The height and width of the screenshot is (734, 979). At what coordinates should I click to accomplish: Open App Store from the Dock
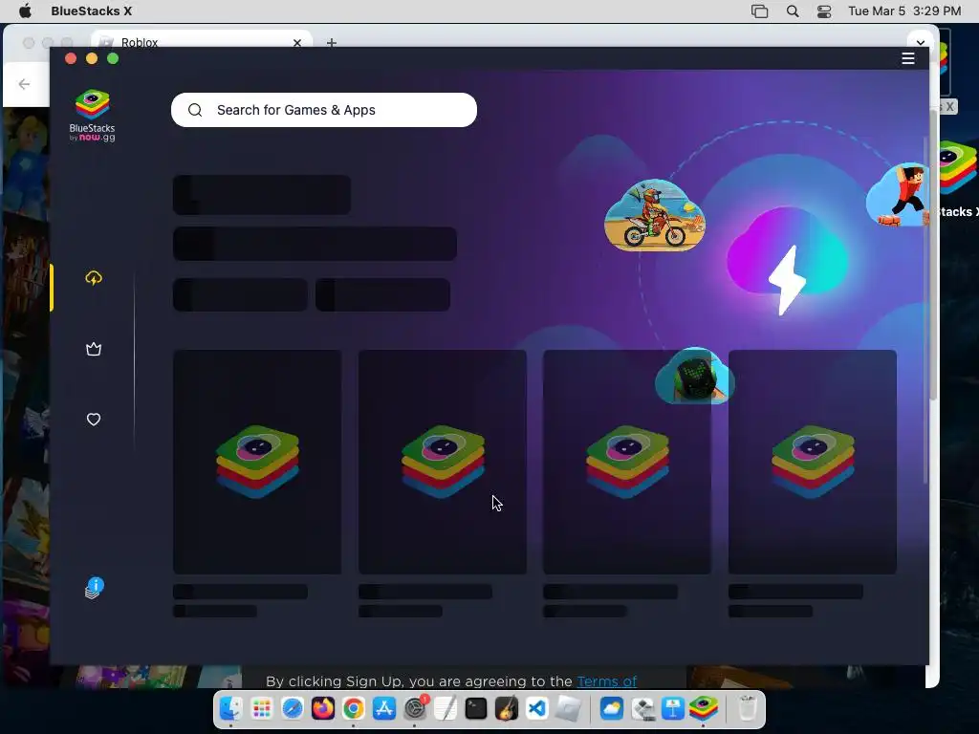(x=384, y=708)
